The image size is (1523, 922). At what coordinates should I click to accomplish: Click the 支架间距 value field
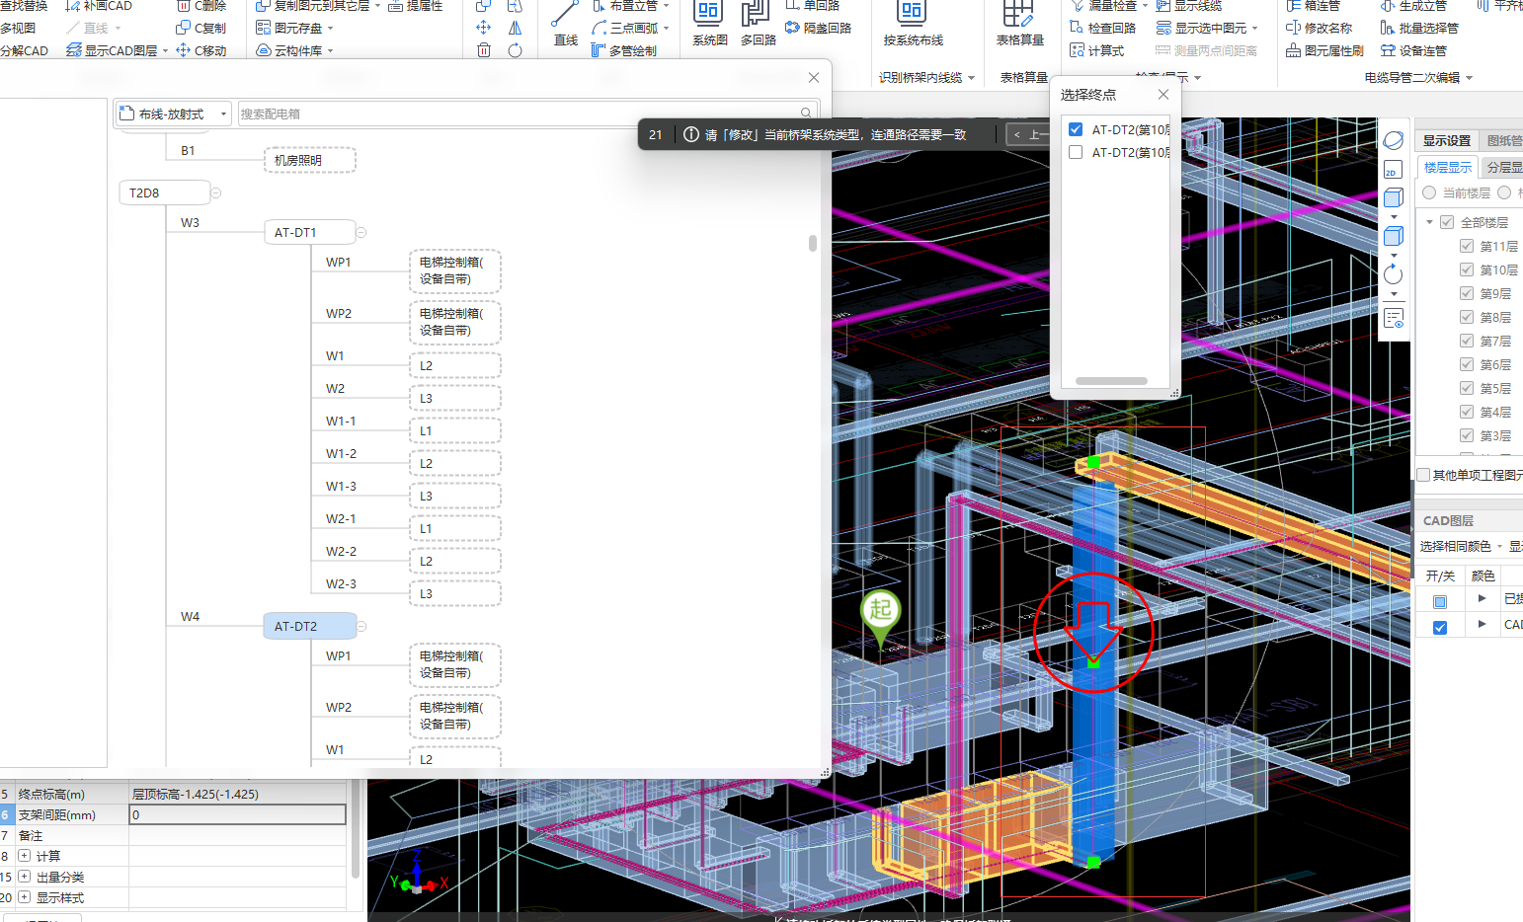pyautogui.click(x=237, y=814)
